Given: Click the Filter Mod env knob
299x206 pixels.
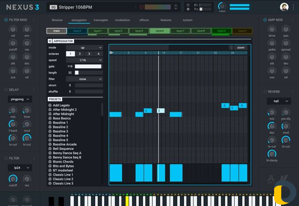Looking at the screenshot, I should click(x=27, y=29).
